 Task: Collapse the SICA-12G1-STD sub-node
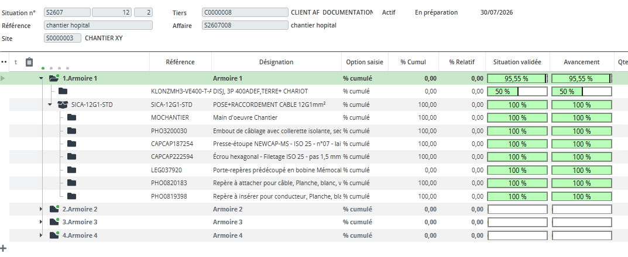[x=50, y=105]
